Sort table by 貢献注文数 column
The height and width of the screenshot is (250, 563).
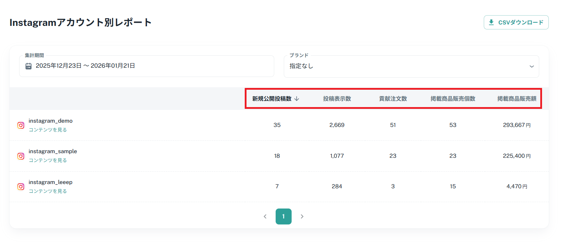(x=393, y=99)
